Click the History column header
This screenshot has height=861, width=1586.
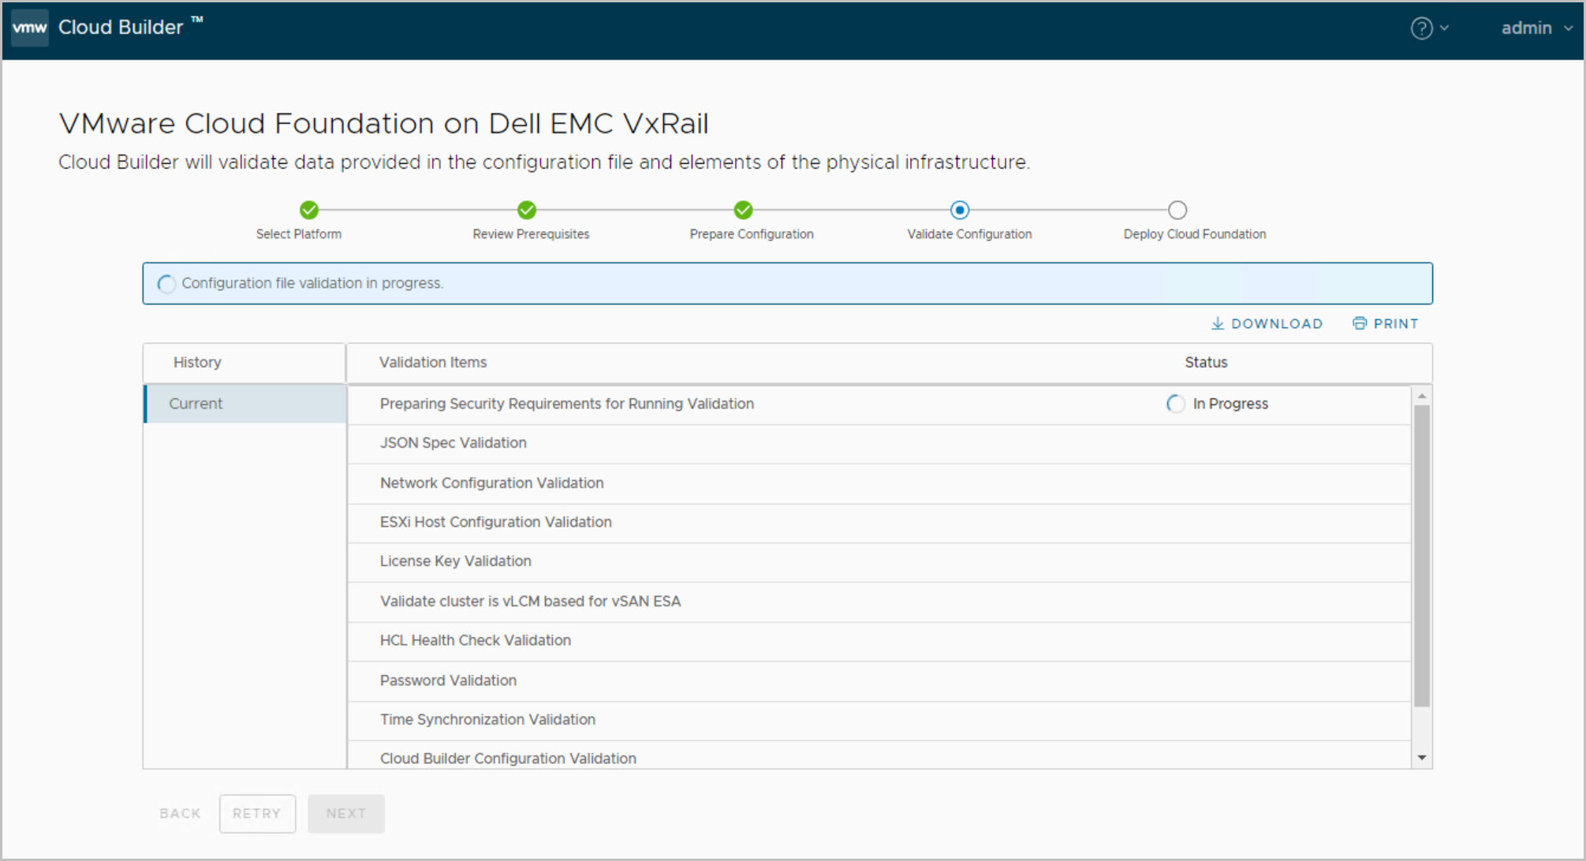click(197, 363)
